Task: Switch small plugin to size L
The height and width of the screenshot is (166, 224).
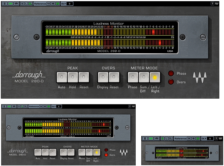Action: tap(166, 138)
